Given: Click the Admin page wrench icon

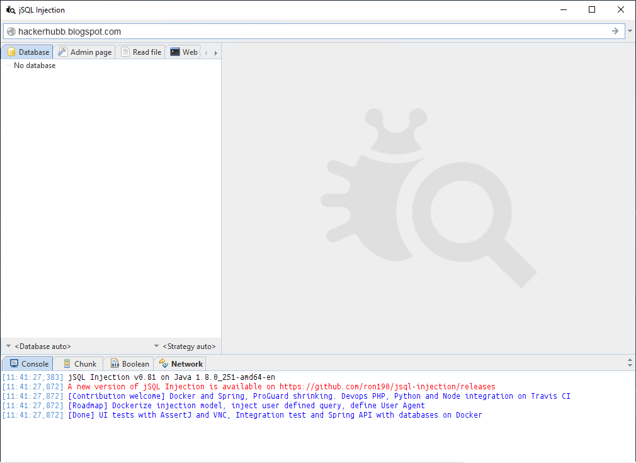Looking at the screenshot, I should [62, 52].
